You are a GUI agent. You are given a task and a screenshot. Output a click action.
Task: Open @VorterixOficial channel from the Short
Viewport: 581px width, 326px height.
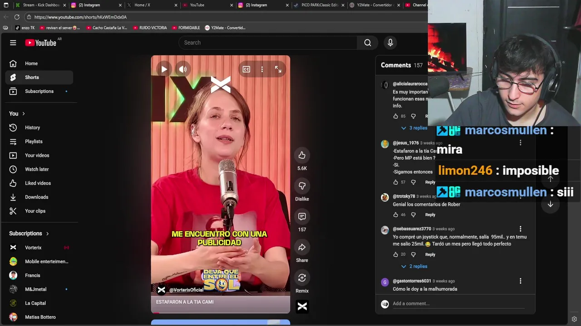186,290
